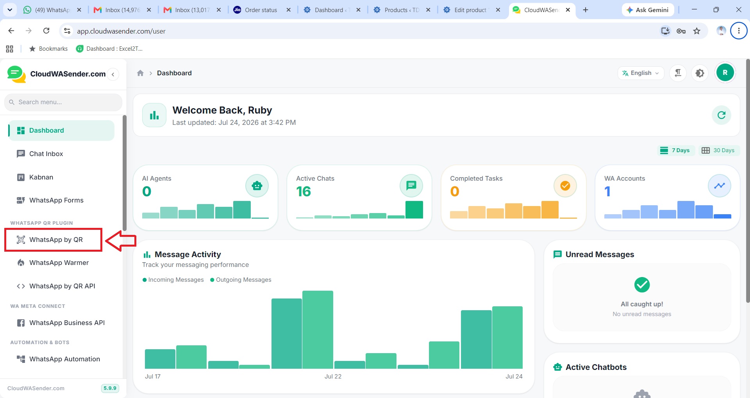Screen dimensions: 750x398
Task: Click the Unread Messages chat icon
Action: click(557, 254)
